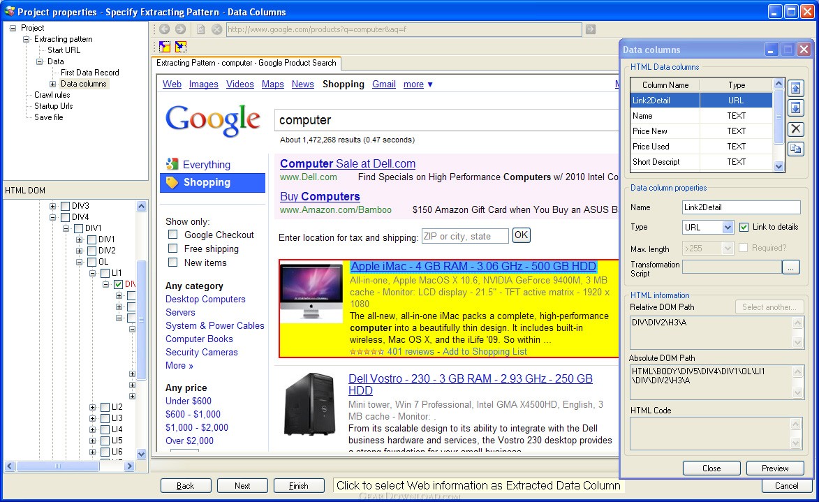Open the News tab on Google
This screenshot has height=502, width=819.
pyautogui.click(x=303, y=84)
